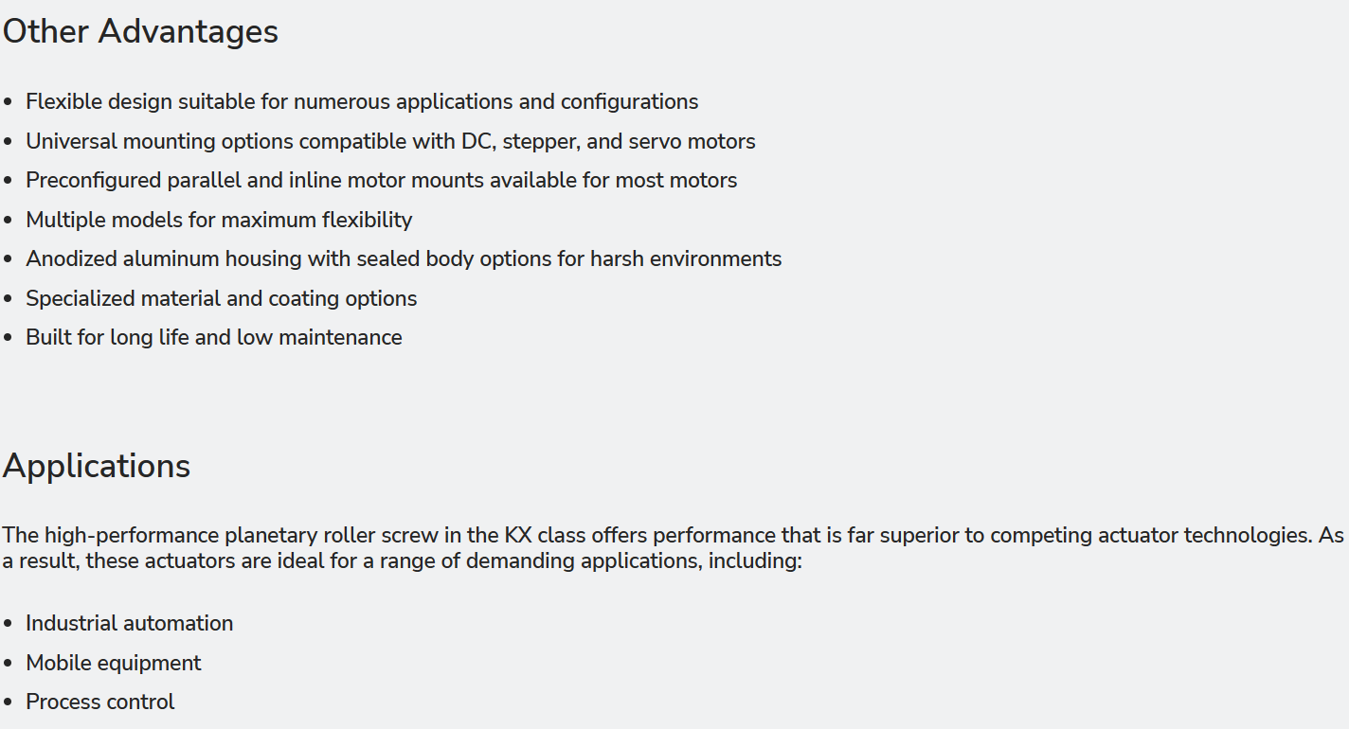Click the Other Advantages heading
The image size is (1349, 729).
[140, 31]
